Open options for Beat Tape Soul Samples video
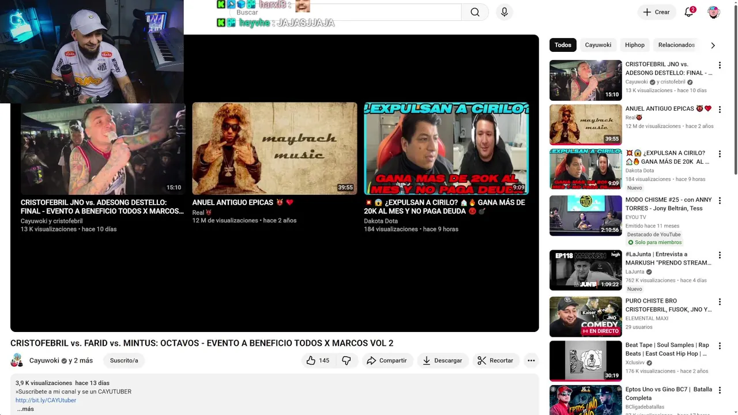This screenshot has height=415, width=738. (x=720, y=346)
